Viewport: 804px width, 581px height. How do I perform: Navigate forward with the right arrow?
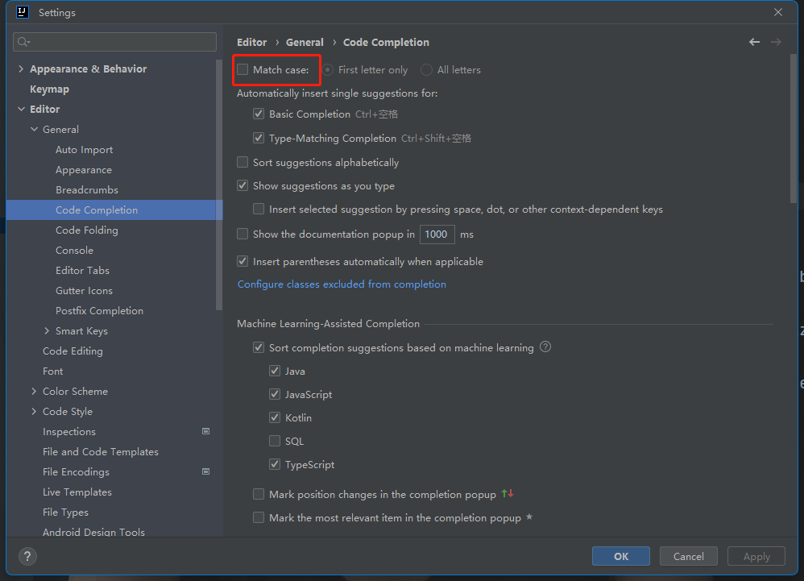click(776, 42)
